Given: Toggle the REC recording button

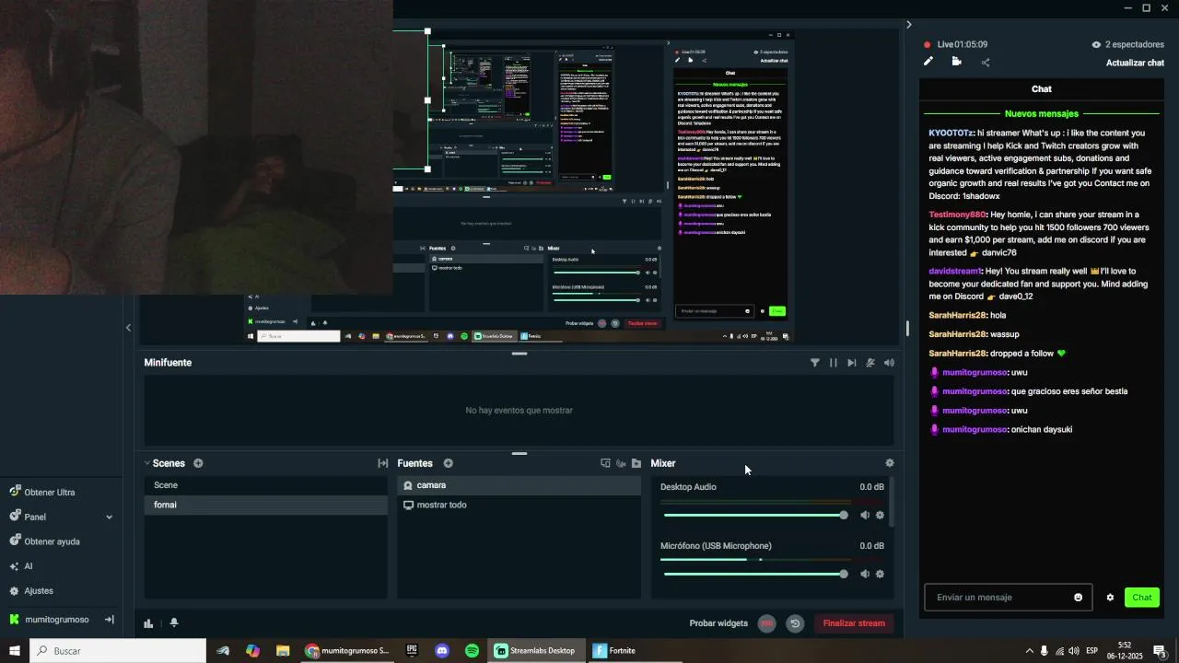Looking at the screenshot, I should pos(766,623).
